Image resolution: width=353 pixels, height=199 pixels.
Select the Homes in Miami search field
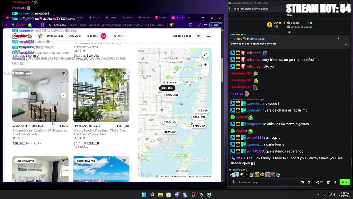[51, 36]
